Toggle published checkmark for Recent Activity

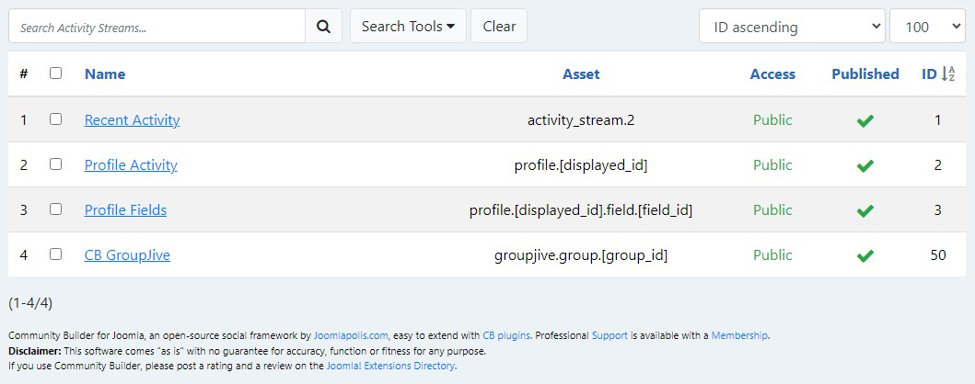point(865,121)
